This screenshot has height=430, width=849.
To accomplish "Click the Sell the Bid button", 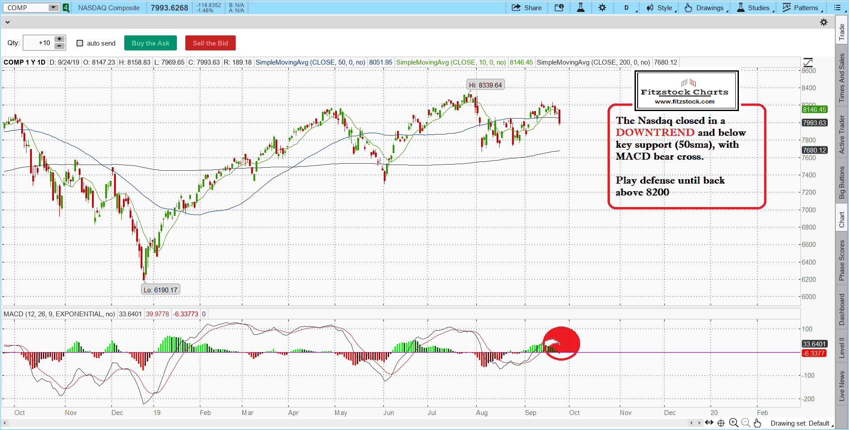I will [x=210, y=43].
